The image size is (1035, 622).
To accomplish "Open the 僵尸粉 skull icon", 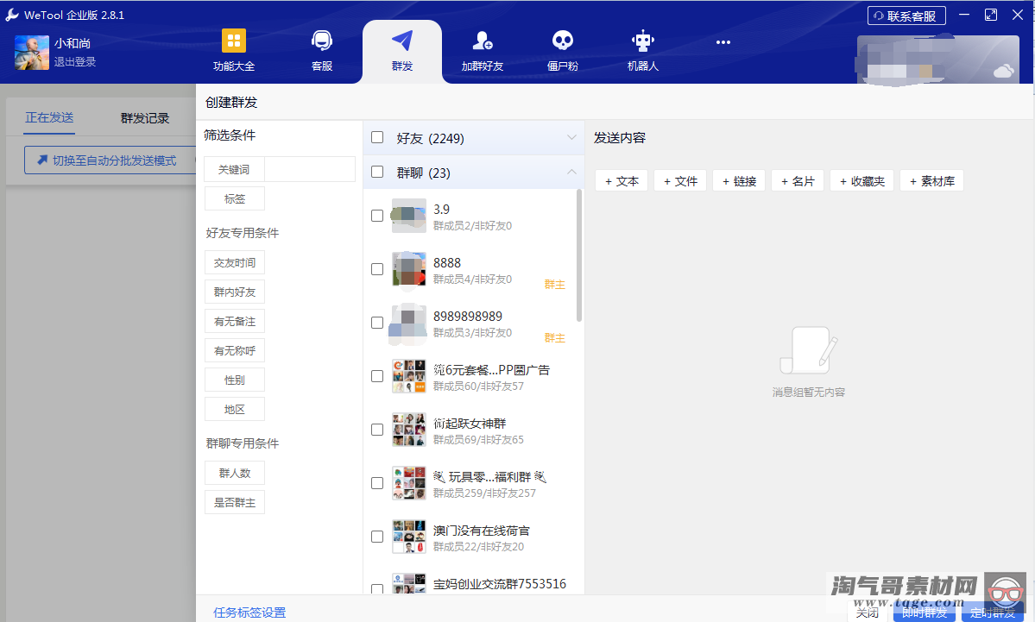I will coord(563,41).
